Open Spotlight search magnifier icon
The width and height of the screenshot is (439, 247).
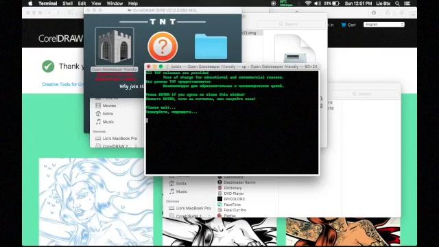[397, 3]
